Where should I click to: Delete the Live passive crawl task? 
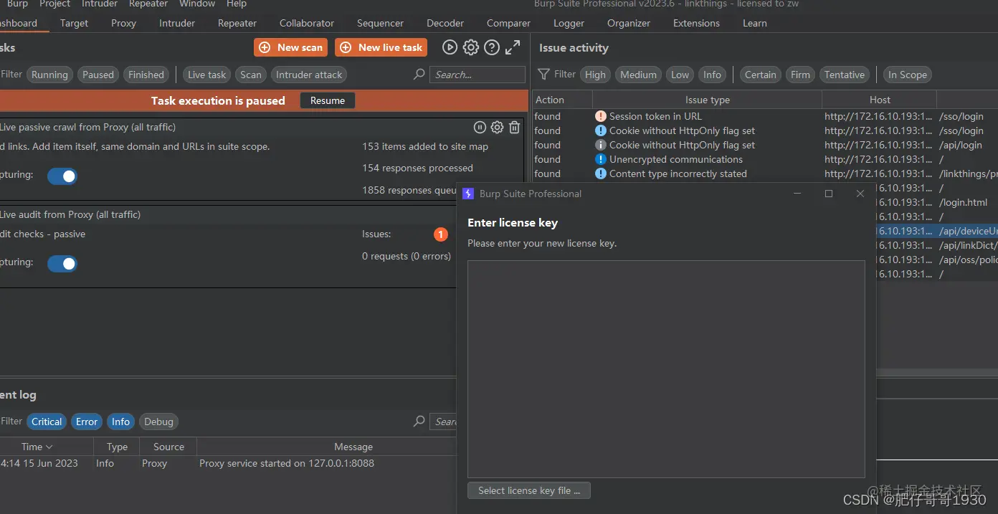click(x=514, y=127)
